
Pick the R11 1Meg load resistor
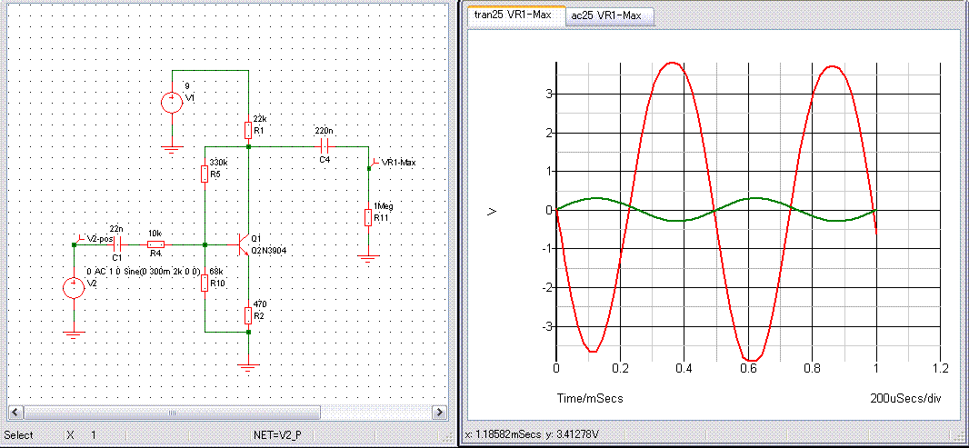tap(368, 216)
